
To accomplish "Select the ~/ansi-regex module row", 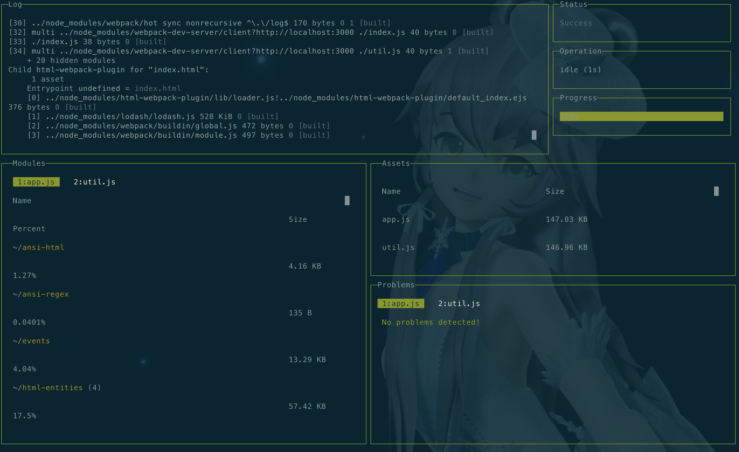I will click(x=41, y=294).
